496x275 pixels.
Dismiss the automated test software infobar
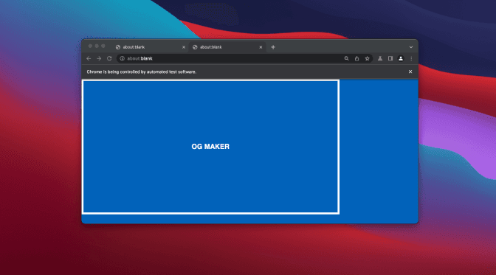click(410, 72)
